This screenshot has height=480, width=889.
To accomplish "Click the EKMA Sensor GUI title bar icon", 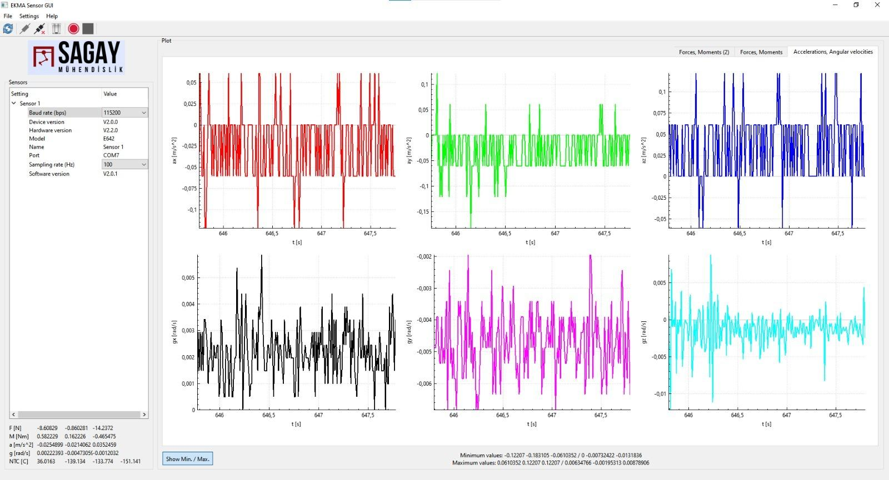I will pyautogui.click(x=5, y=5).
